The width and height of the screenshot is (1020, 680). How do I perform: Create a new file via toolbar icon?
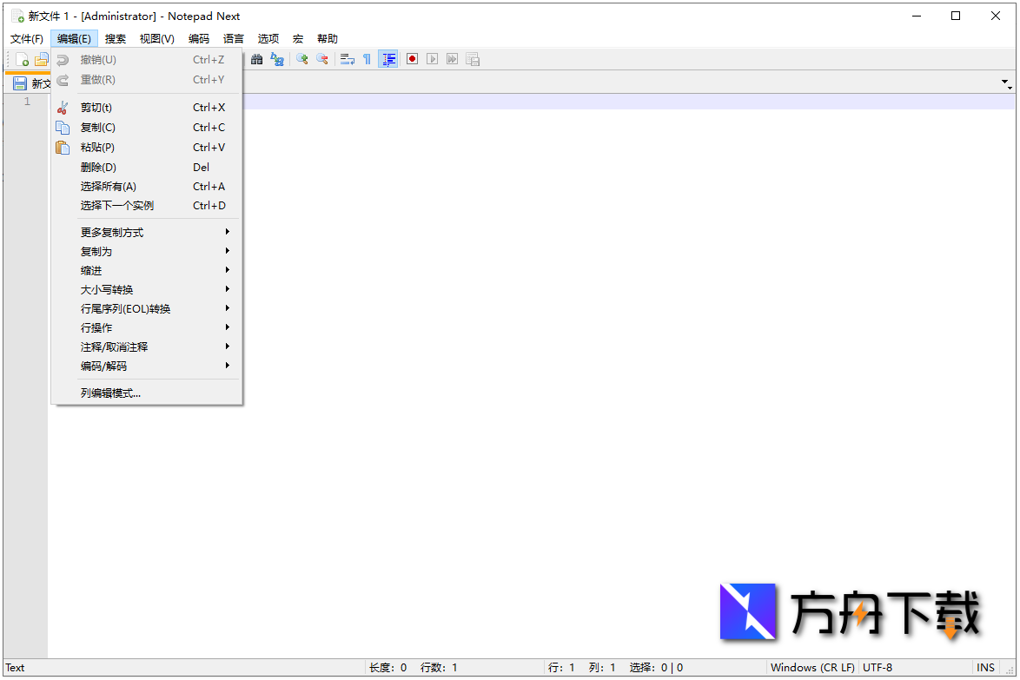[23, 59]
